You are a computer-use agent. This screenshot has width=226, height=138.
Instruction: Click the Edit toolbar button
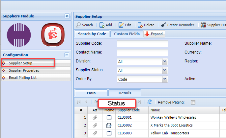[125, 25]
